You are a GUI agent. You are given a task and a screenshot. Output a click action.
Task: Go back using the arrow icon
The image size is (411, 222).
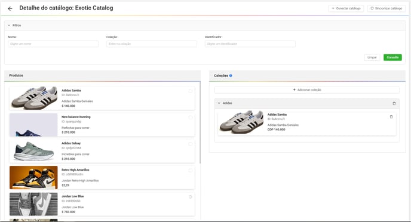pyautogui.click(x=10, y=8)
